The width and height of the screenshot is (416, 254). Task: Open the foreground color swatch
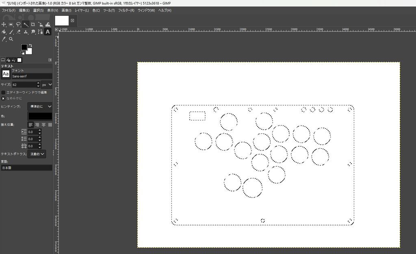[x=24, y=47]
